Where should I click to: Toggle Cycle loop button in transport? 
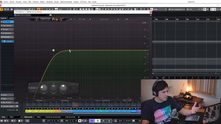click(x=92, y=121)
